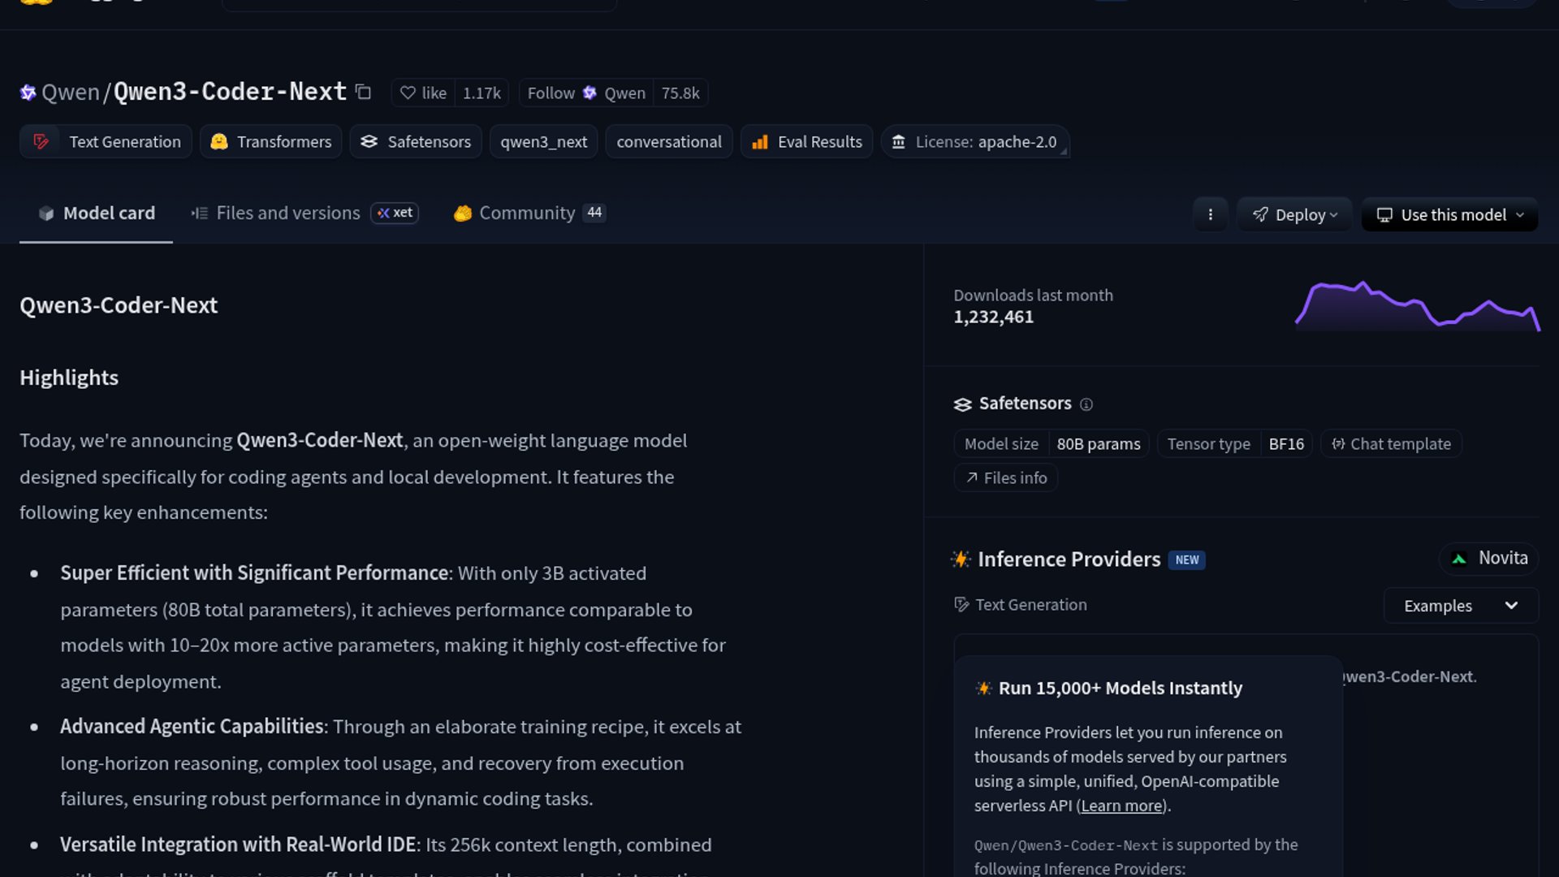Switch to Files and versions tab
Viewport: 1559px width, 877px height.
287,213
